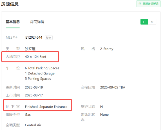Copy the MLS number with 复制 button
This screenshot has width=163, height=130.
(x=49, y=38)
